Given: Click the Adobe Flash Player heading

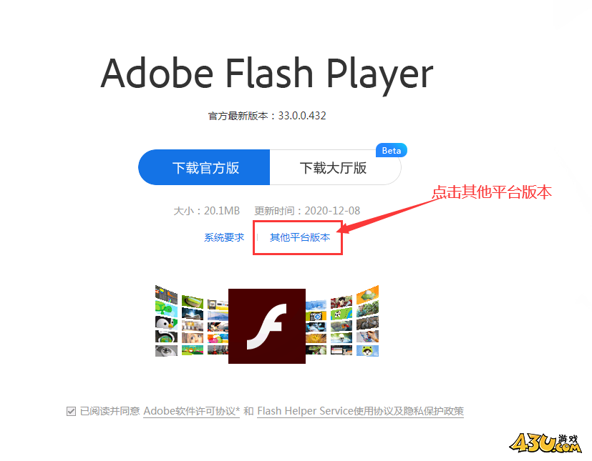Looking at the screenshot, I should (267, 74).
